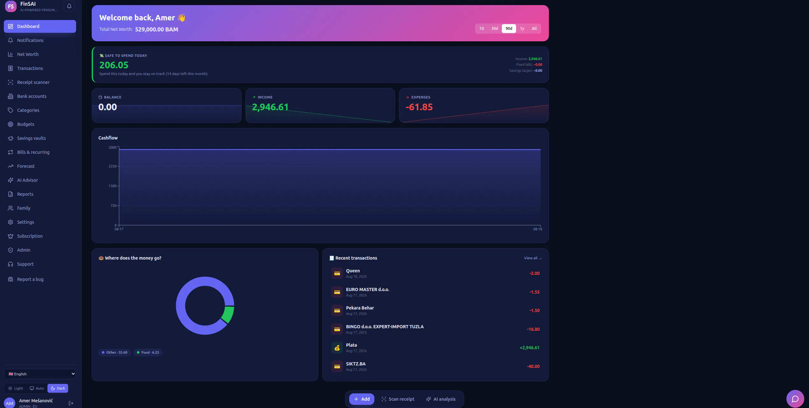Click the Balance summary card
Viewport: 809px width, 408px height.
(x=167, y=105)
